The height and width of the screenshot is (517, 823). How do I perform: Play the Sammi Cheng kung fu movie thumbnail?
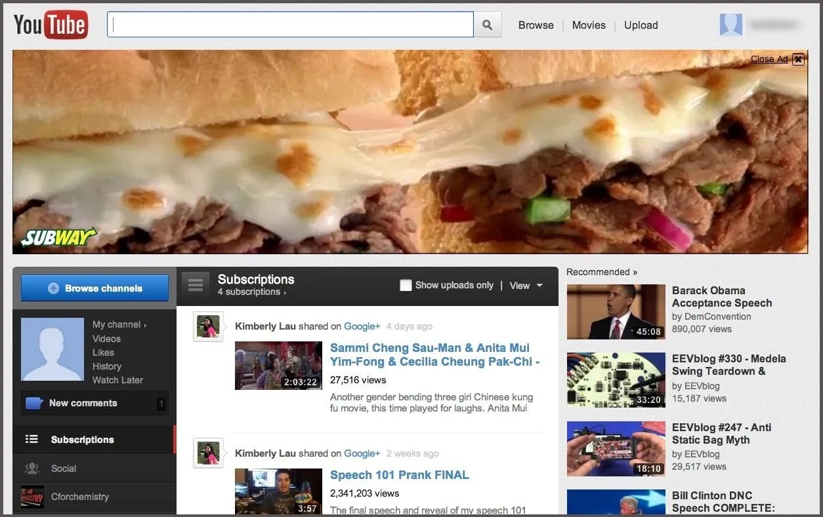278,366
